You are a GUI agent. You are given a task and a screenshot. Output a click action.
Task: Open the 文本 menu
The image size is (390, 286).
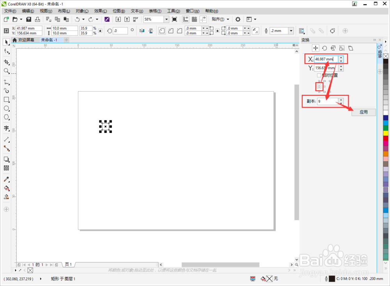[x=136, y=11]
